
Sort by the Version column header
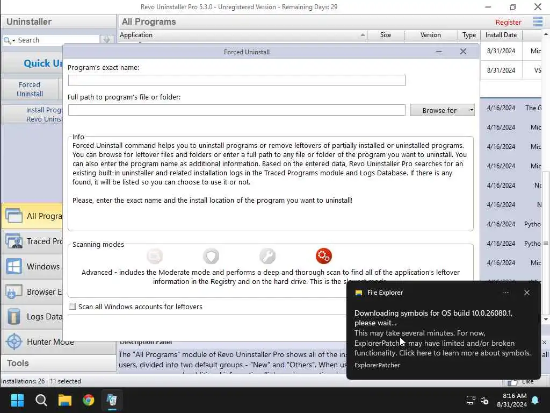(431, 35)
